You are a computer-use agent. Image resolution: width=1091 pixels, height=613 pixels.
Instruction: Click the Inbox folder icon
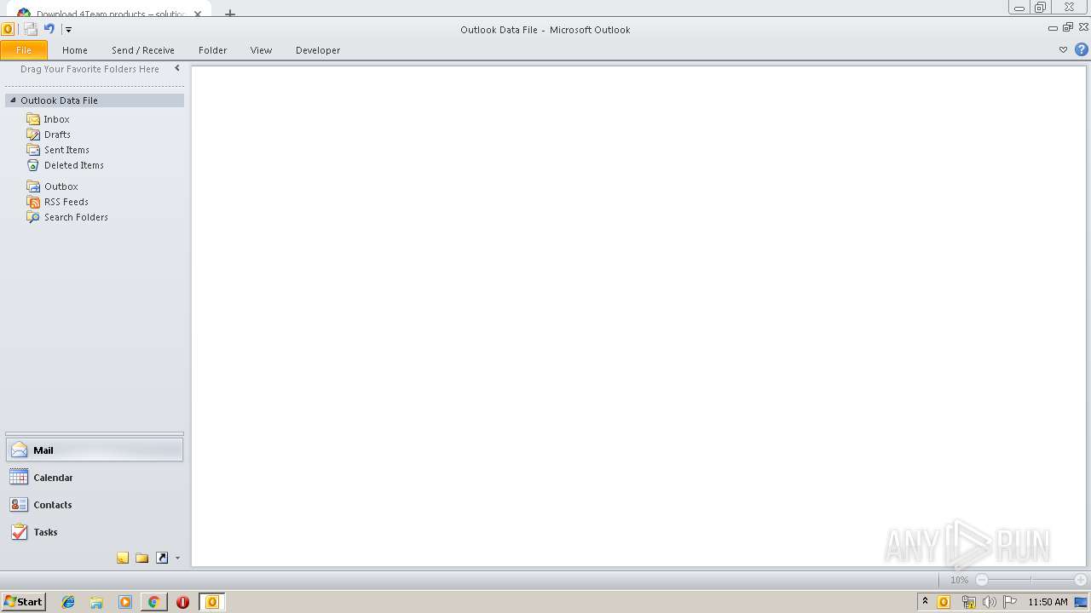pyautogui.click(x=33, y=119)
